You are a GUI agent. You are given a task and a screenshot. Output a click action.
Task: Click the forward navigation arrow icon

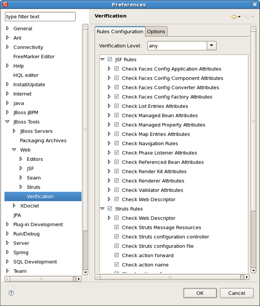[x=247, y=17]
